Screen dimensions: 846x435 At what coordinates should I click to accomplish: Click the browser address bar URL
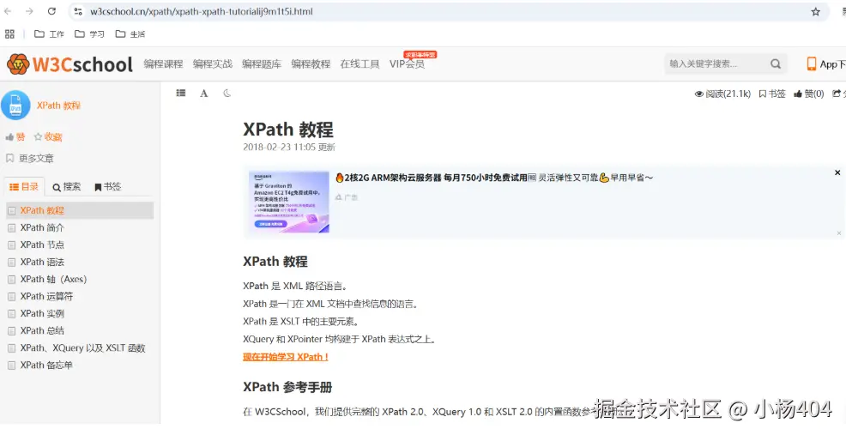202,11
